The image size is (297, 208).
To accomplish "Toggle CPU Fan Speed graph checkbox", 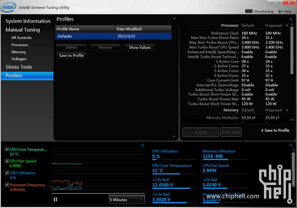I will (x=7, y=161).
